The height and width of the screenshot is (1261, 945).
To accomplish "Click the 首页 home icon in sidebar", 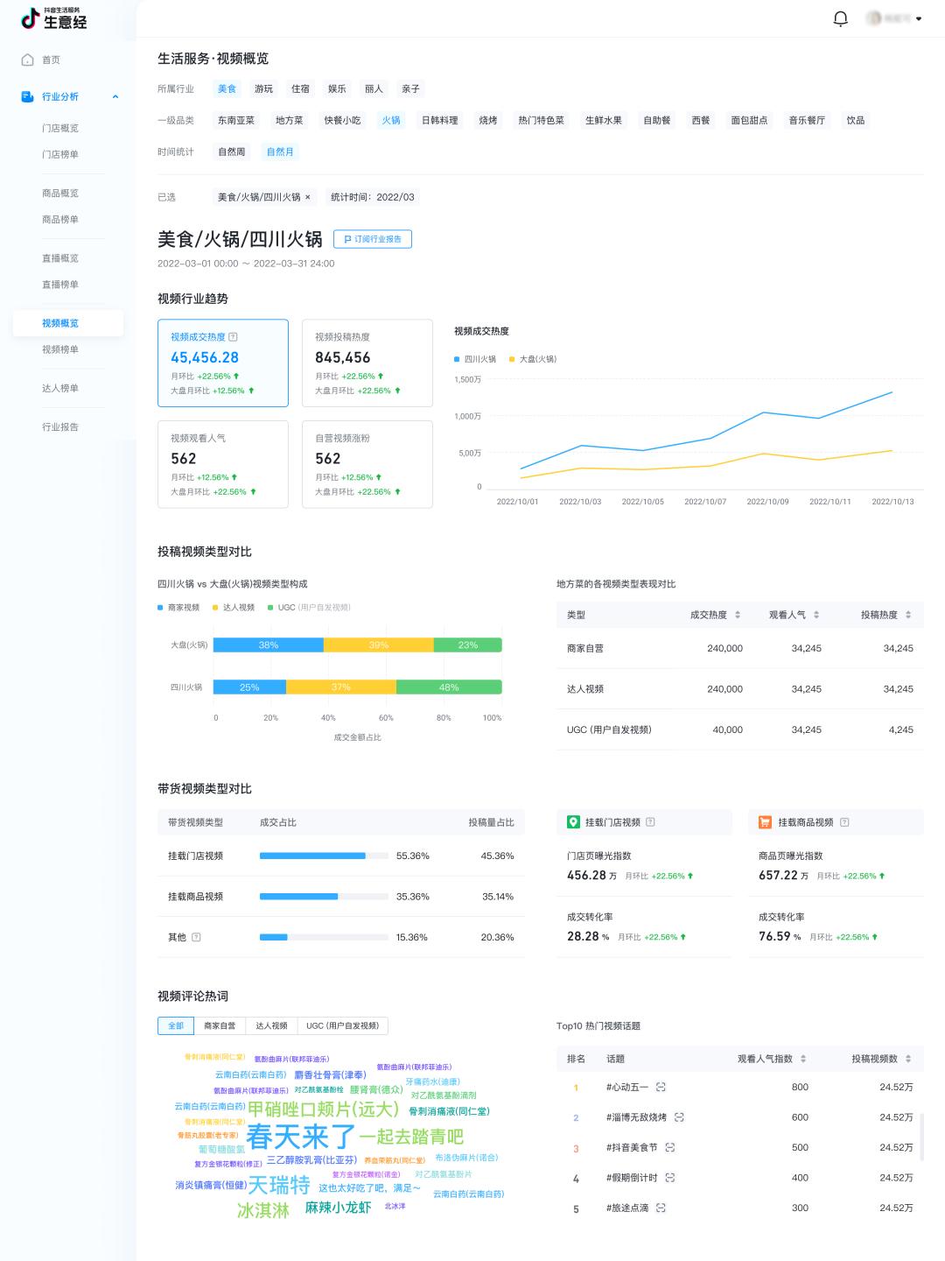I will coord(27,60).
